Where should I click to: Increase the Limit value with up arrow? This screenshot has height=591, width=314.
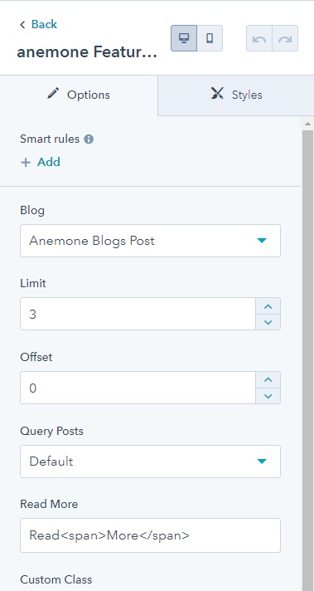click(268, 306)
